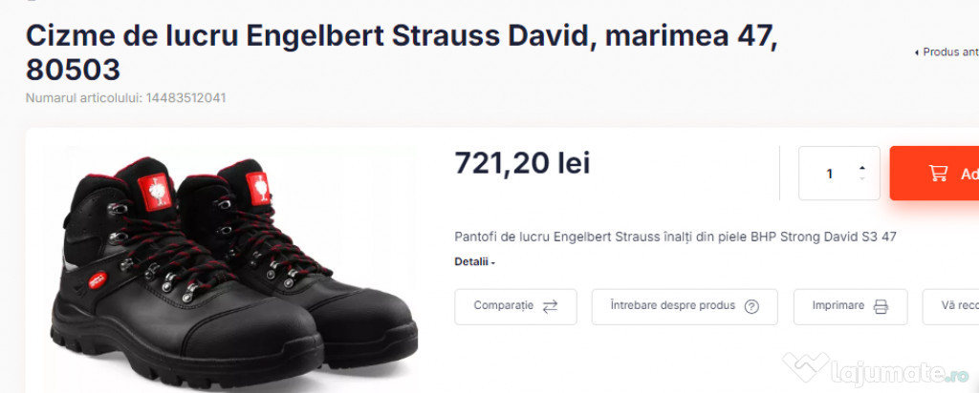Open the Comparație button

click(515, 306)
